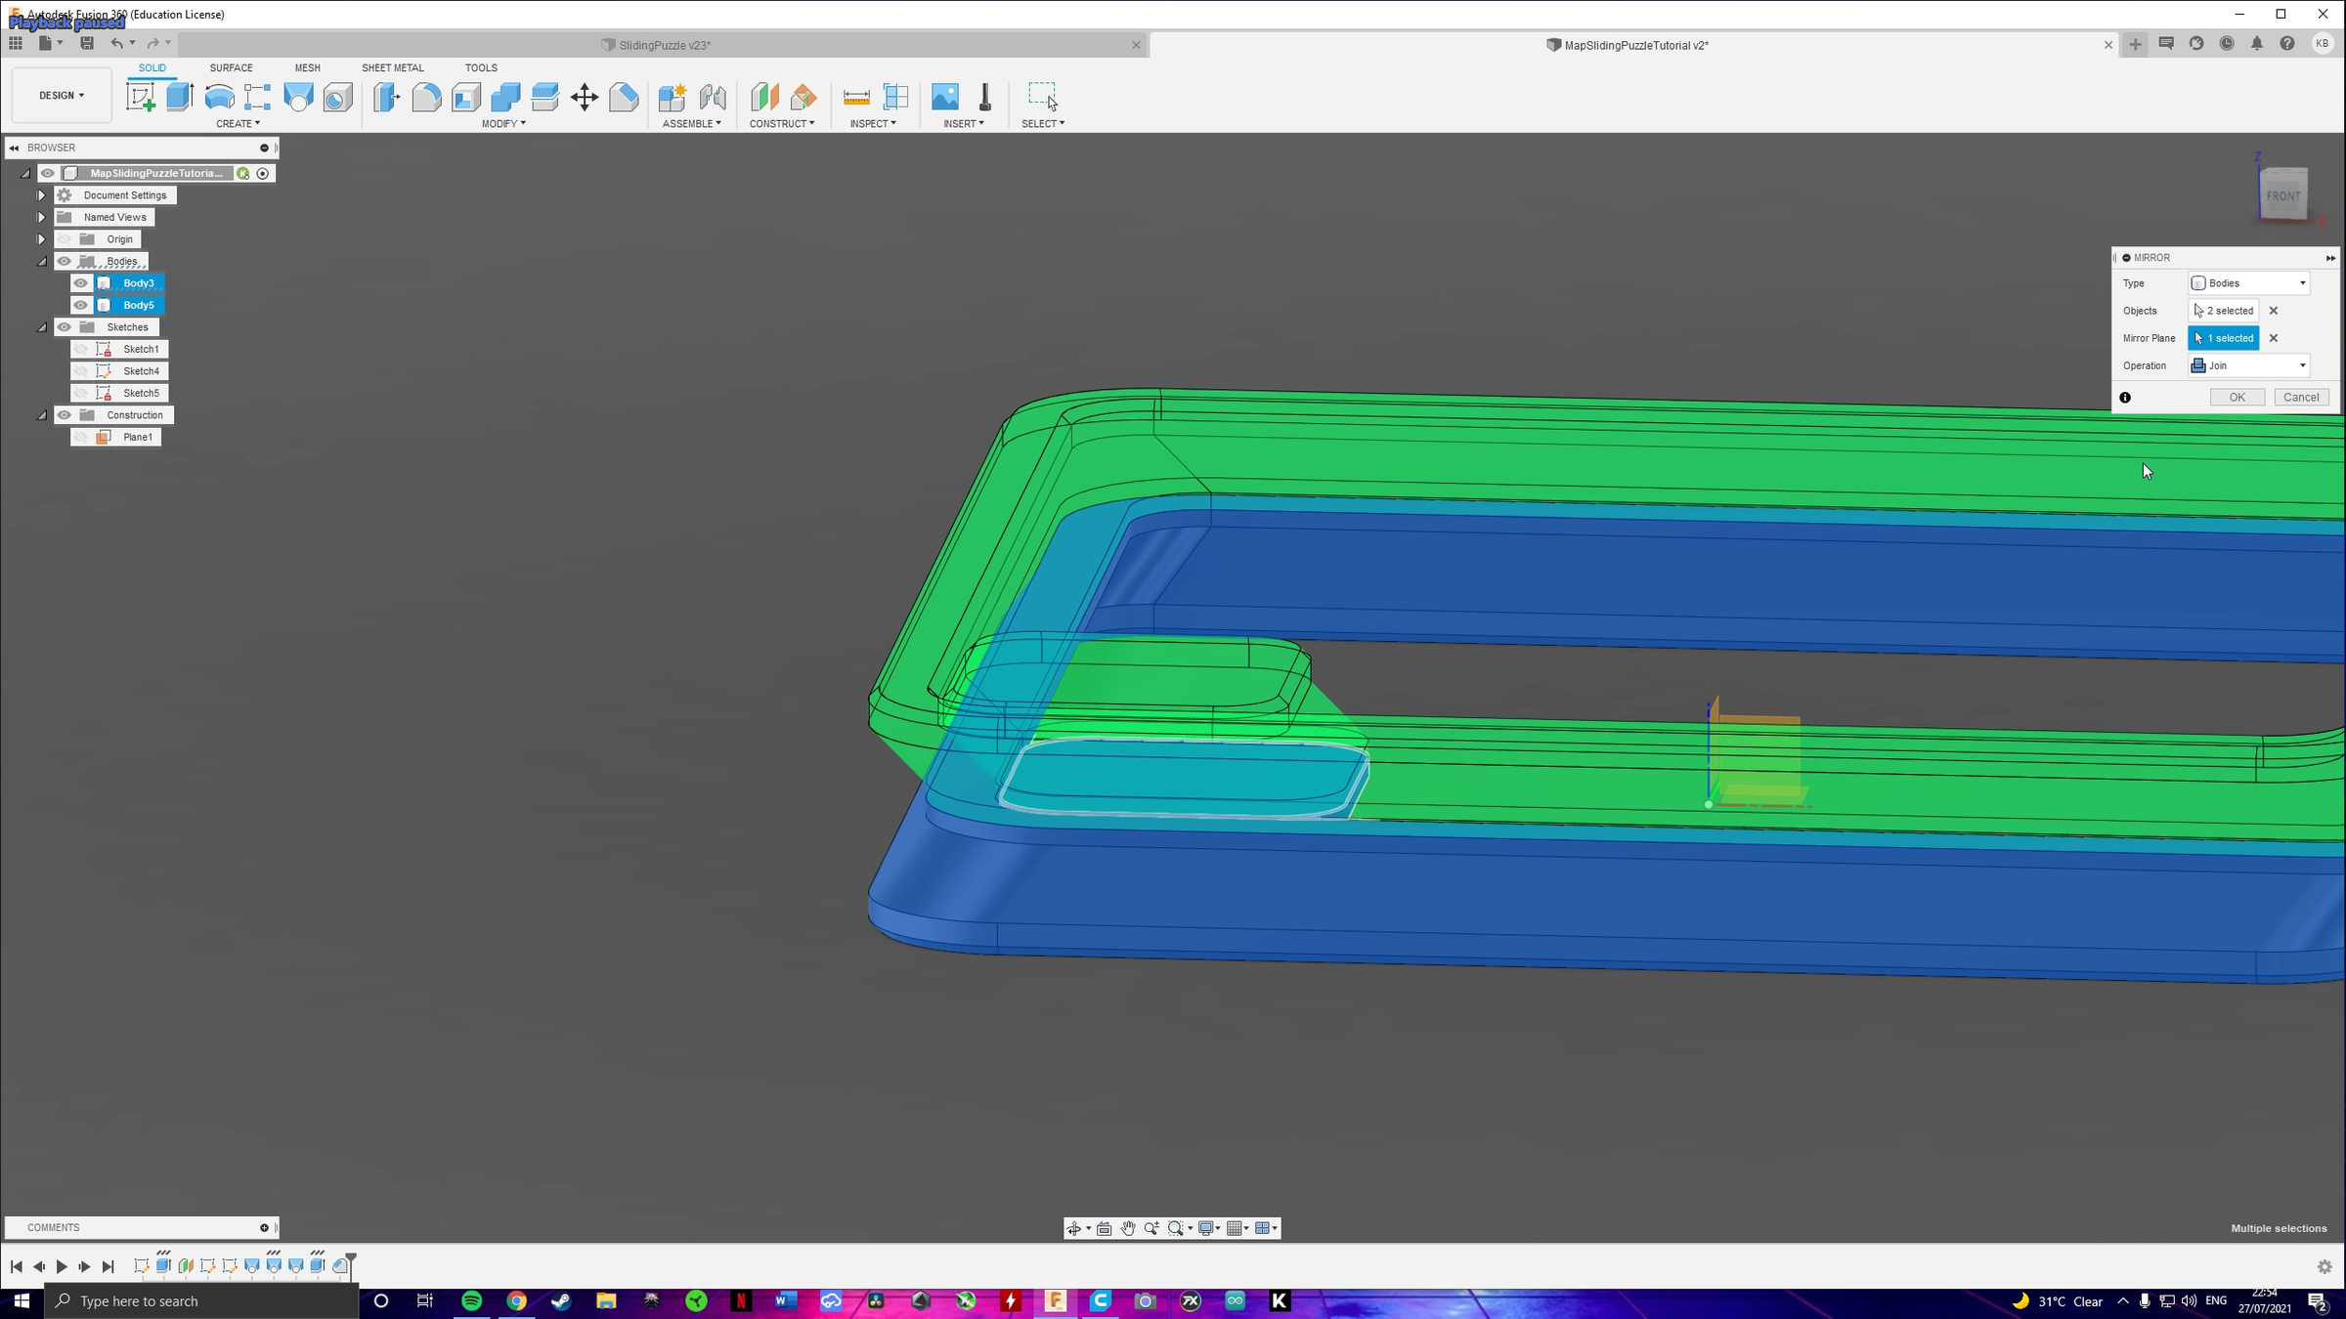
Task: Open the Operation dropdown set to Join
Action: pos(2248,364)
